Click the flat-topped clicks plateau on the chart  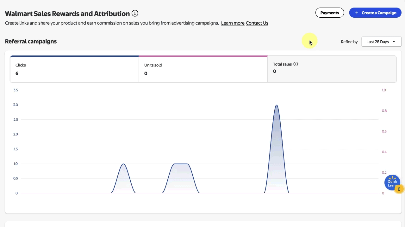coord(181,164)
